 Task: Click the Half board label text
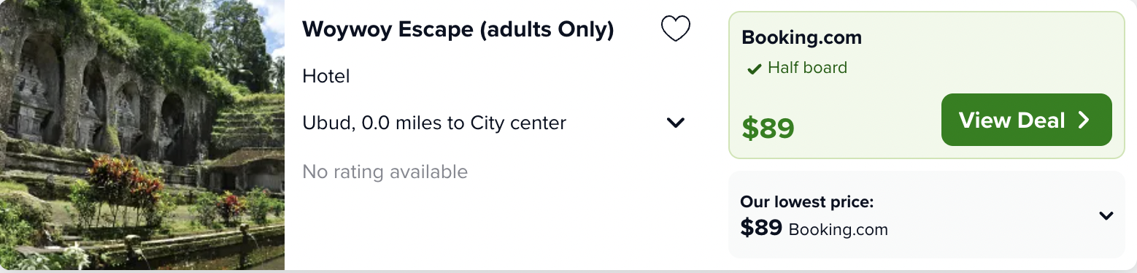[x=807, y=68]
